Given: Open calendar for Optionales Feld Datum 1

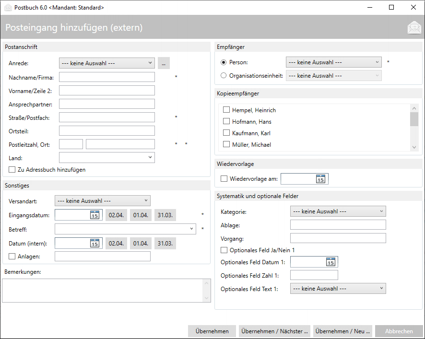Looking at the screenshot, I should [x=330, y=262].
